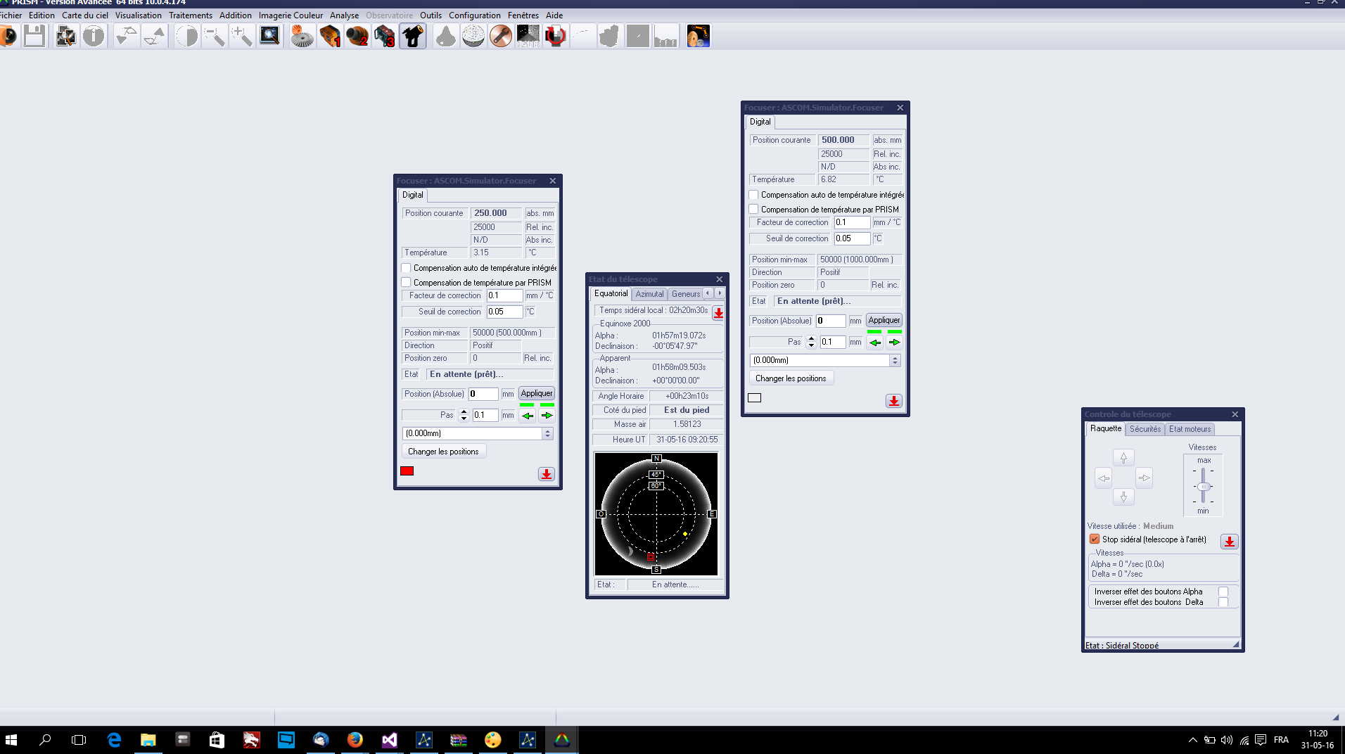The width and height of the screenshot is (1345, 754).
Task: Click red download arrow in Etat du télescope
Action: pyautogui.click(x=718, y=312)
